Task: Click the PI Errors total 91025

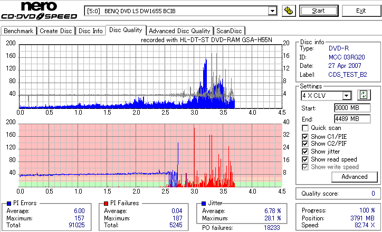Action: 77,225
